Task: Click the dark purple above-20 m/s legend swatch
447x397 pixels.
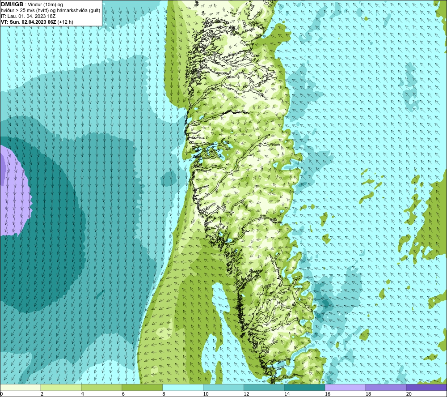Action: [x=426, y=387]
